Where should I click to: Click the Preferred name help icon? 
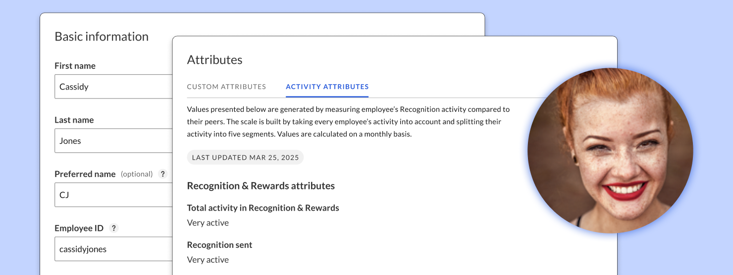click(x=162, y=174)
